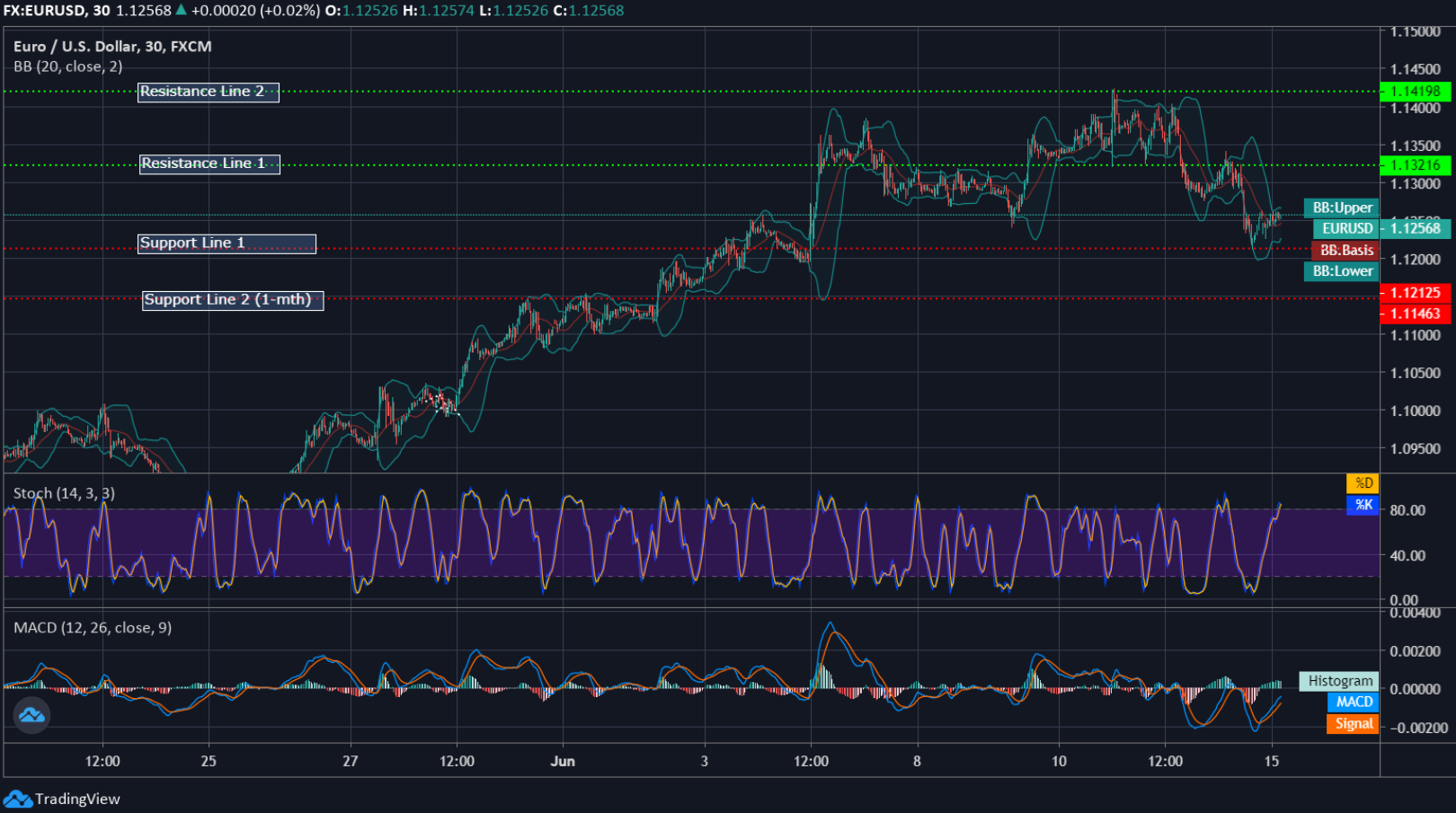Open the FX:EURUSD symbol selector
The image size is (1456, 813).
click(43, 12)
